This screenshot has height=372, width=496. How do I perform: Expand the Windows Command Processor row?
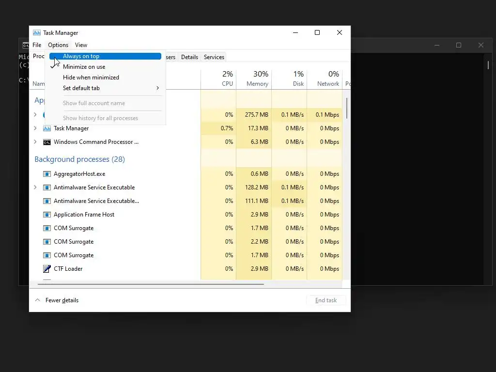coord(35,142)
